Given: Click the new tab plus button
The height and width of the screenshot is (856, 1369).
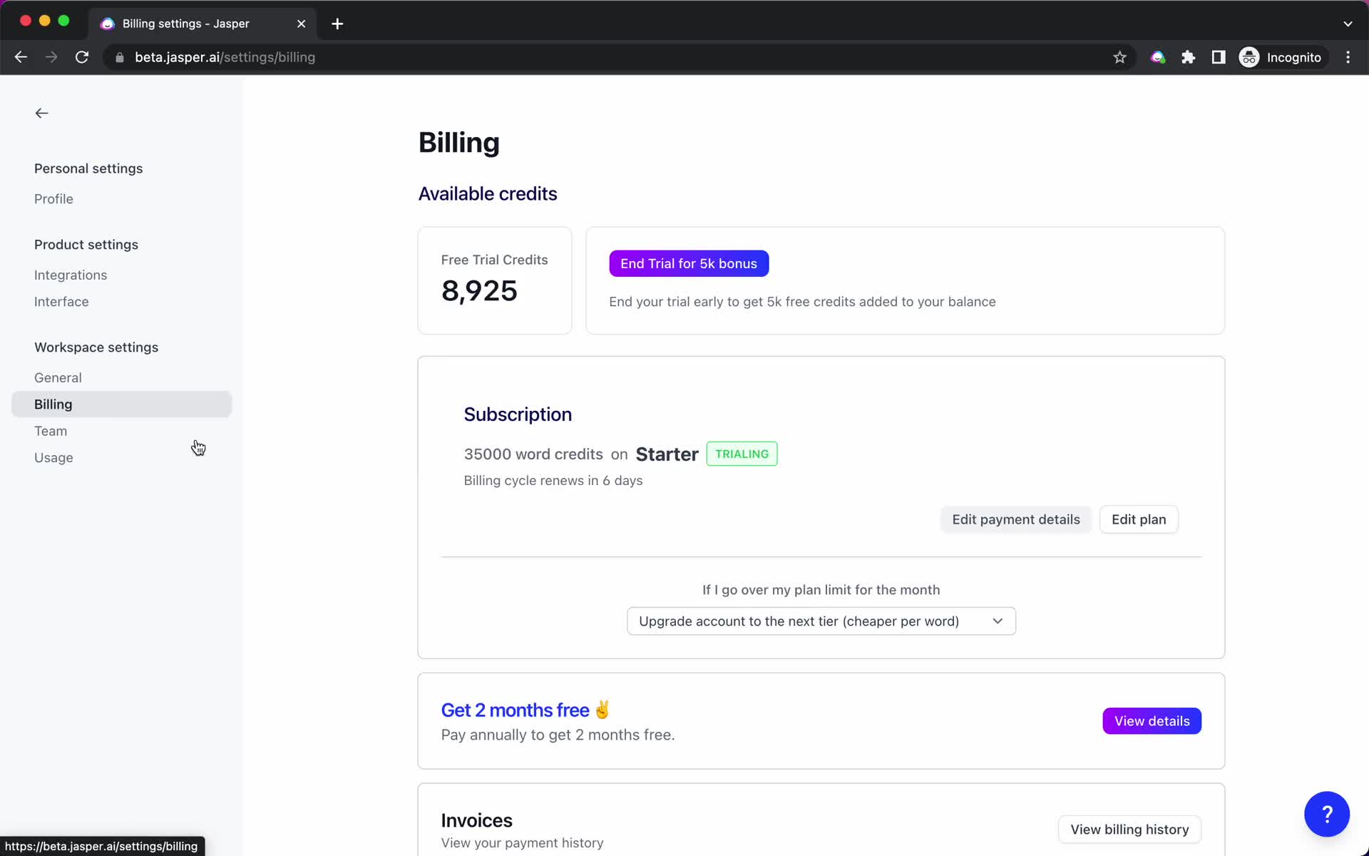Looking at the screenshot, I should tap(337, 23).
